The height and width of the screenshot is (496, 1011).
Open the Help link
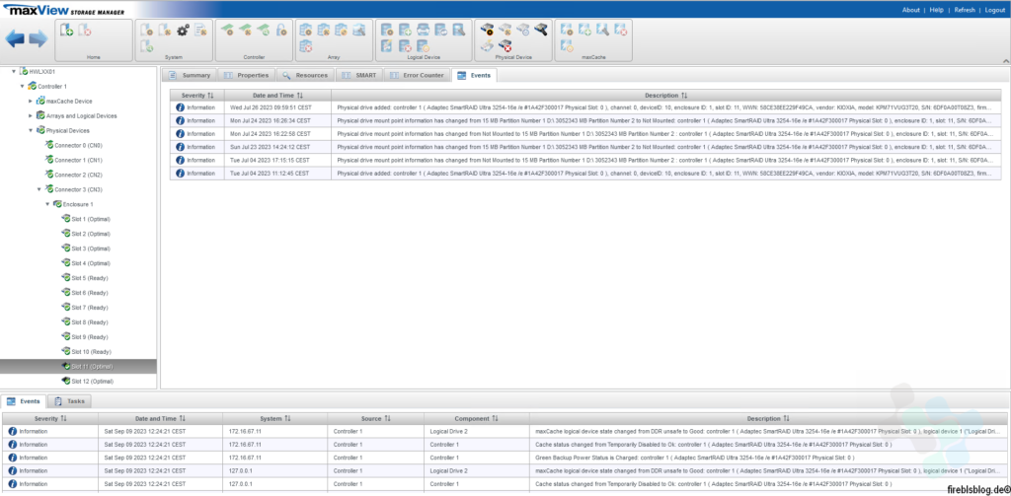(936, 10)
